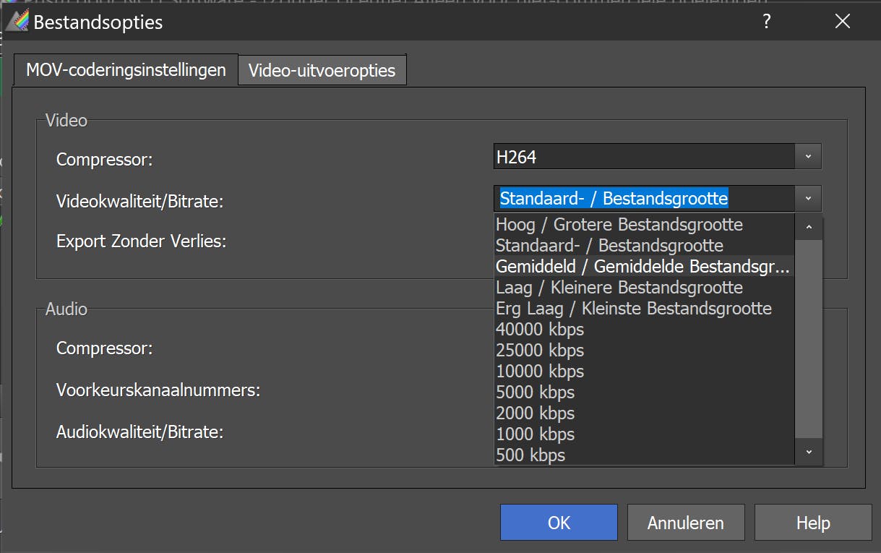The height and width of the screenshot is (553, 881).
Task: Open the video Compressor H264 dropdown
Action: [808, 156]
